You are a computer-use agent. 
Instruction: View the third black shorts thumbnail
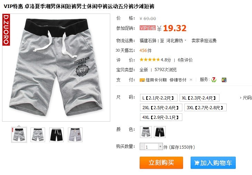(x=57, y=135)
